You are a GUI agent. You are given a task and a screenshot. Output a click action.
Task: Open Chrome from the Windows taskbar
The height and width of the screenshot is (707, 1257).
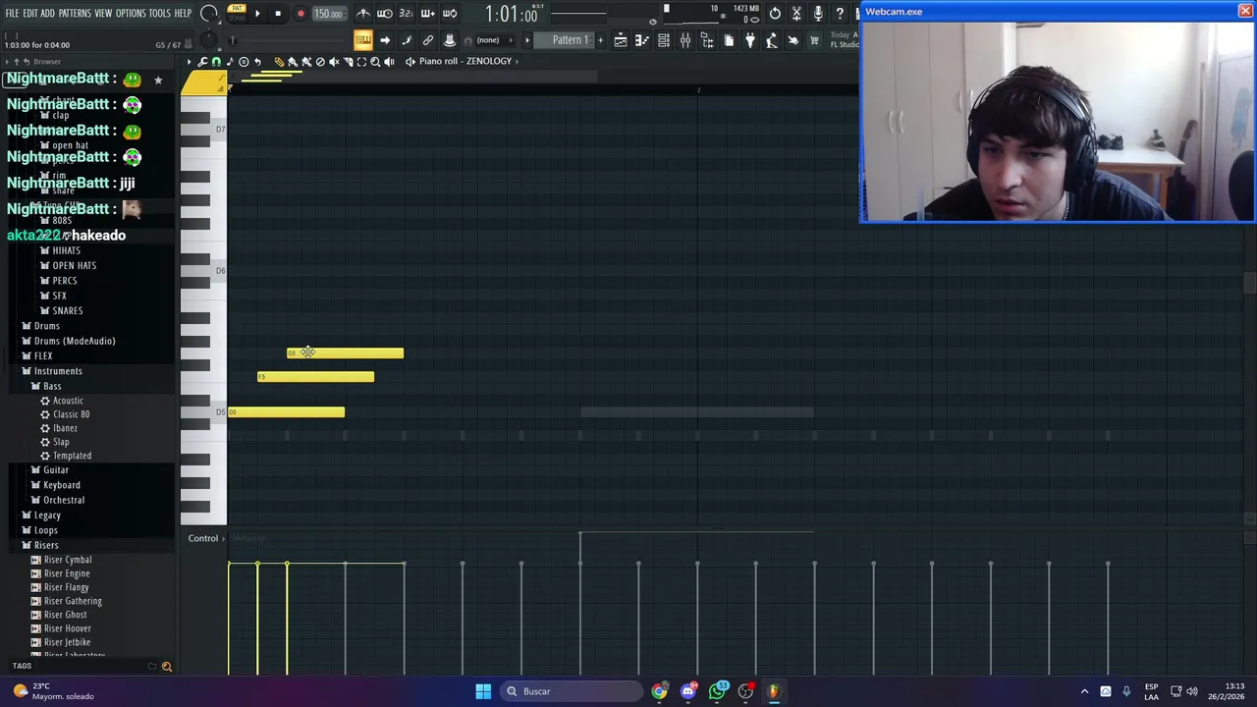click(659, 691)
